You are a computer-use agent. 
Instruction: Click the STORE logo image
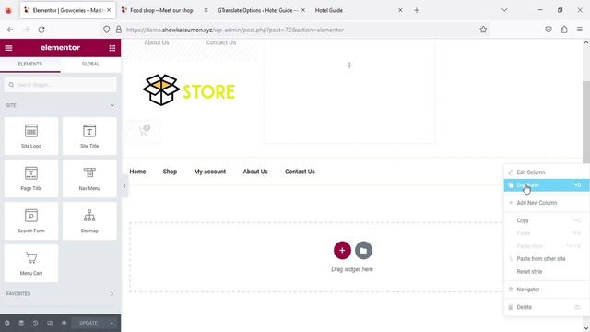(x=189, y=90)
